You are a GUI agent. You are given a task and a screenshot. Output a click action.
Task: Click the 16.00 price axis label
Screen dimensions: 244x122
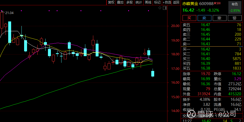(x=175, y=83)
